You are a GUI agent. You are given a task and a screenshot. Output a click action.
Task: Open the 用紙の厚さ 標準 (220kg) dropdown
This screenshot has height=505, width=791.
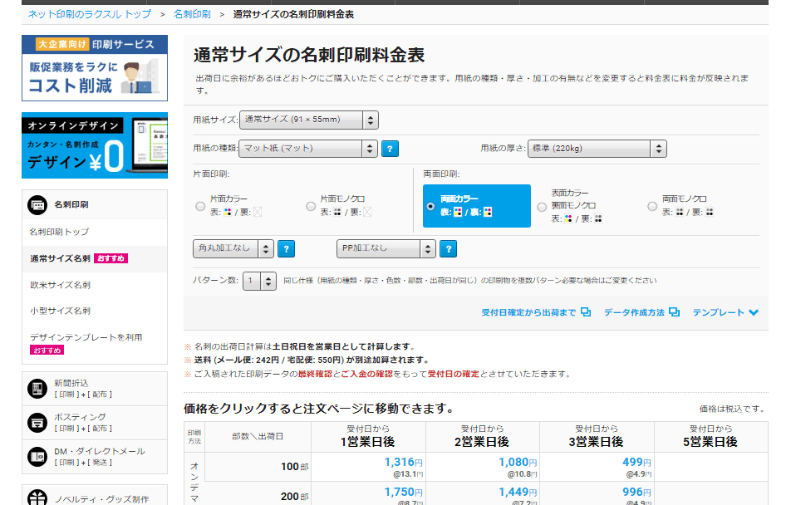coord(597,149)
